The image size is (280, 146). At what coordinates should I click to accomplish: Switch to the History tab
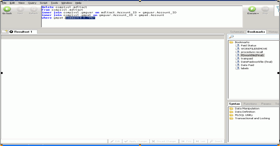tap(273, 32)
